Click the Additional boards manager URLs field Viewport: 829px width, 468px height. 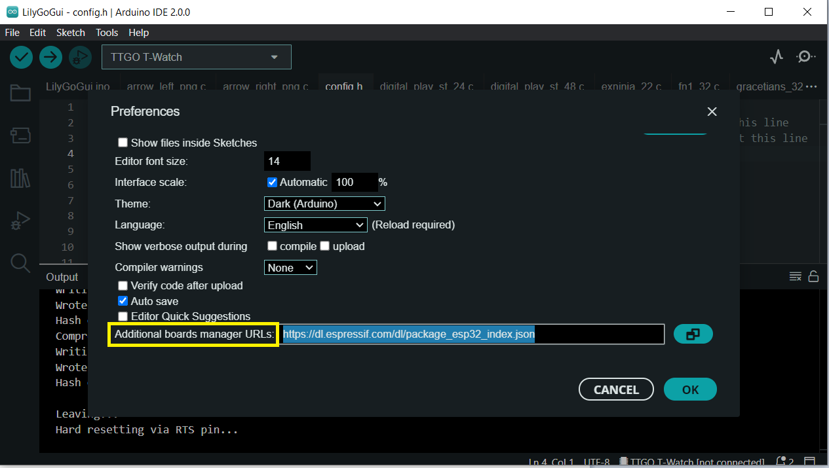pos(472,334)
